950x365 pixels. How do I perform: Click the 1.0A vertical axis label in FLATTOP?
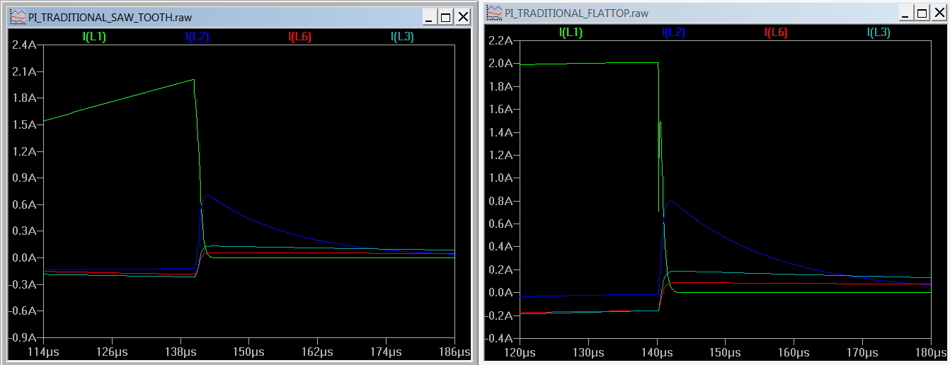[x=499, y=178]
